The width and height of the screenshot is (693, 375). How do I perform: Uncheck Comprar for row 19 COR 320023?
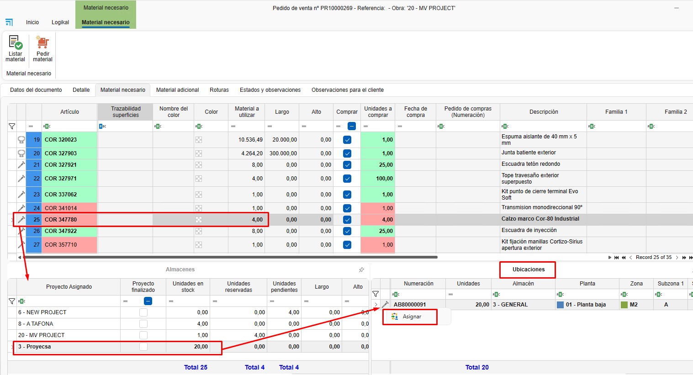(347, 140)
